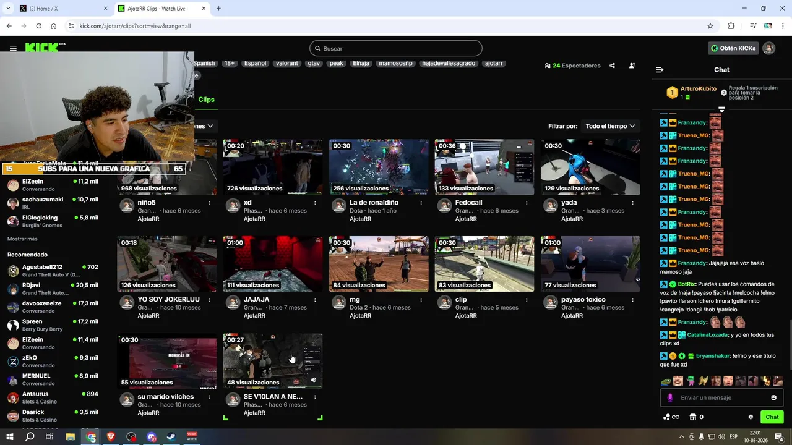The width and height of the screenshot is (792, 445).
Task: Open options menu for xd clip
Action: [315, 203]
